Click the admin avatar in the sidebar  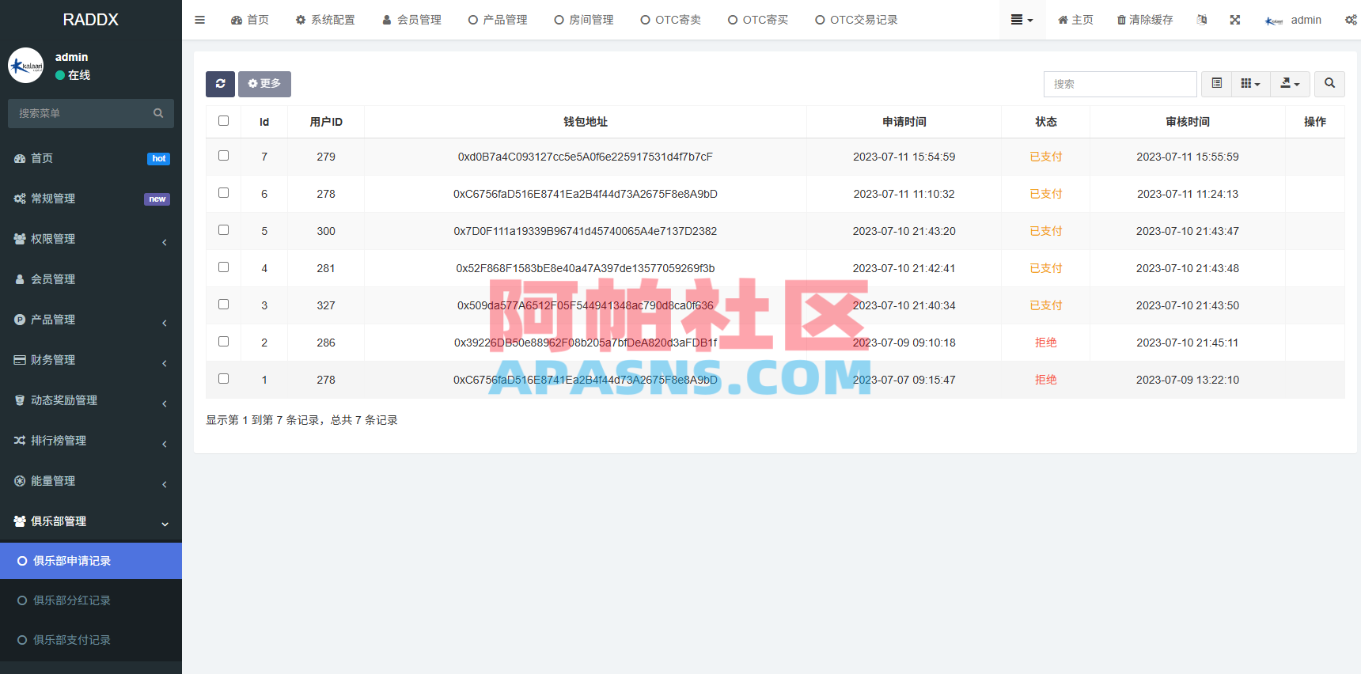pos(26,66)
